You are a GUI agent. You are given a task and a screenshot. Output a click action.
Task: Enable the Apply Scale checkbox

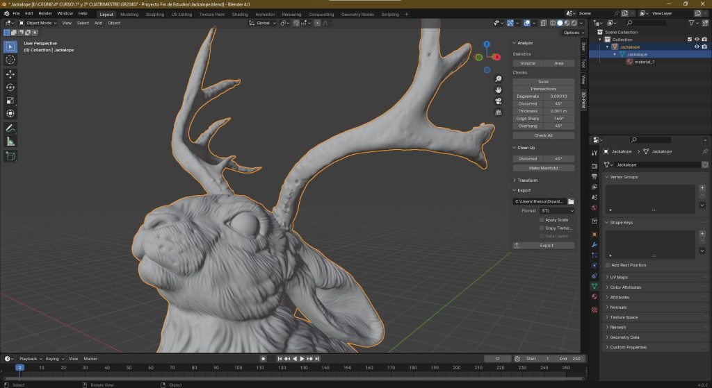click(542, 219)
